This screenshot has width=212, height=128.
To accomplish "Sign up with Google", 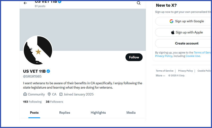I will tap(183, 21).
